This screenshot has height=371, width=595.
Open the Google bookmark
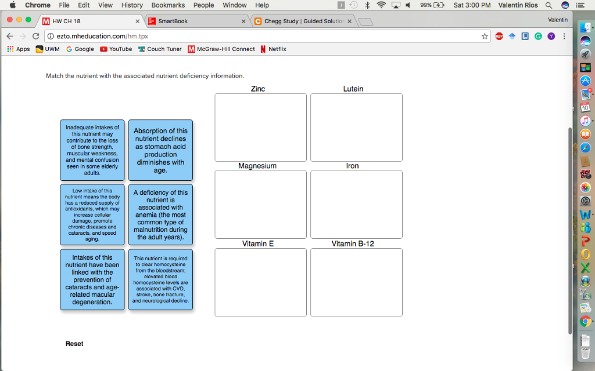[80, 49]
